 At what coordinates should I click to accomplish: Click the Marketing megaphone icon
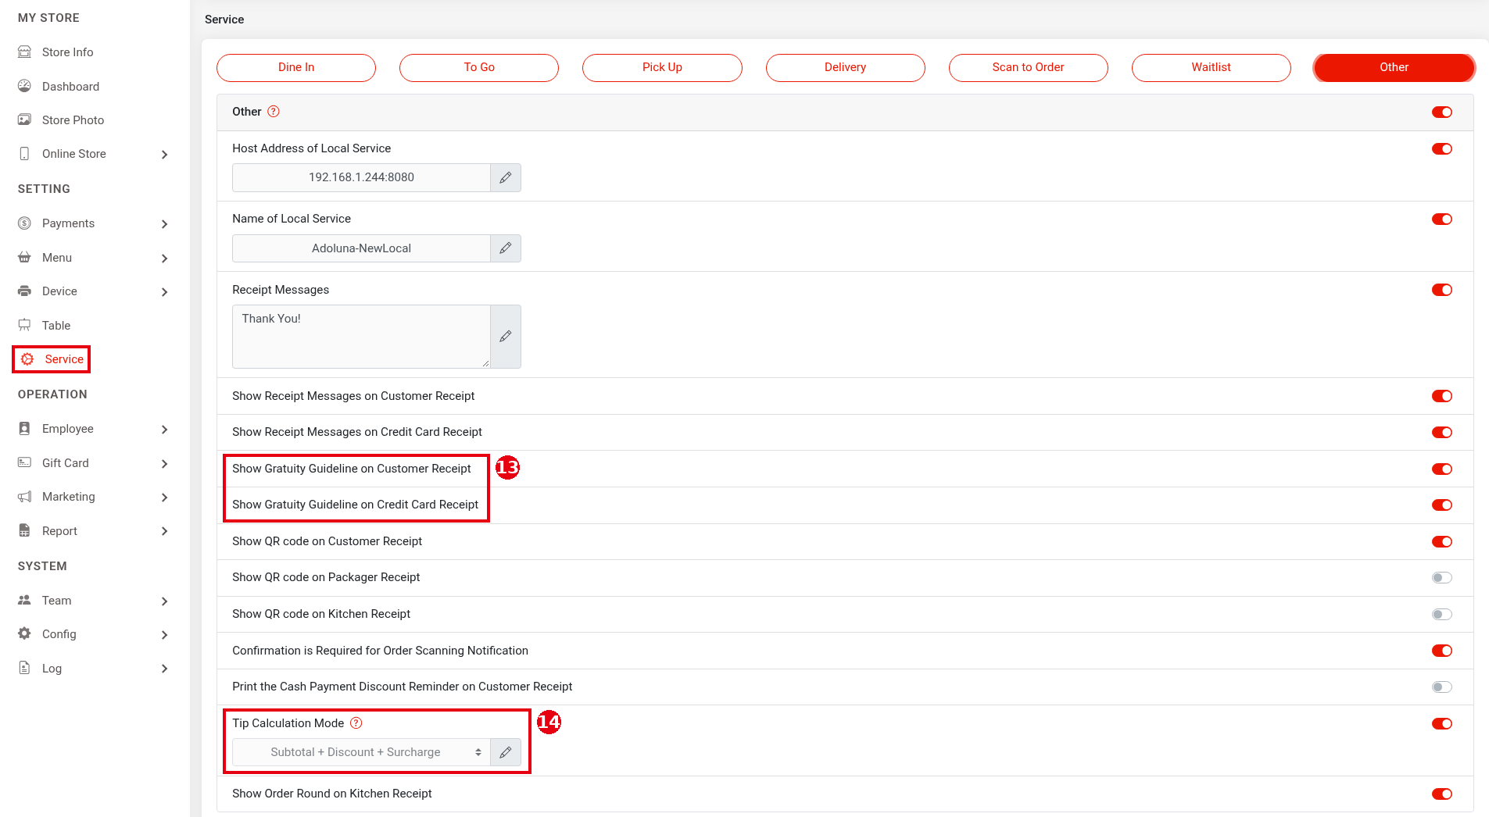pyautogui.click(x=25, y=497)
